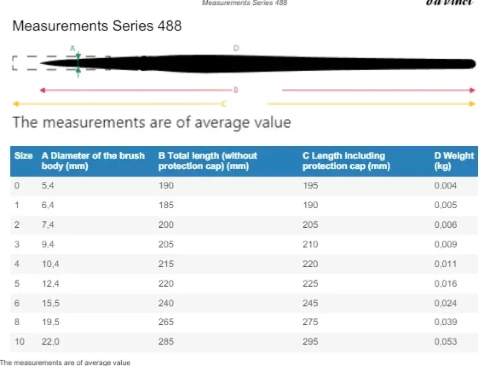The height and width of the screenshot is (366, 484).
Task: Click the "Measurements Series 488" large heading
Action: tap(97, 26)
